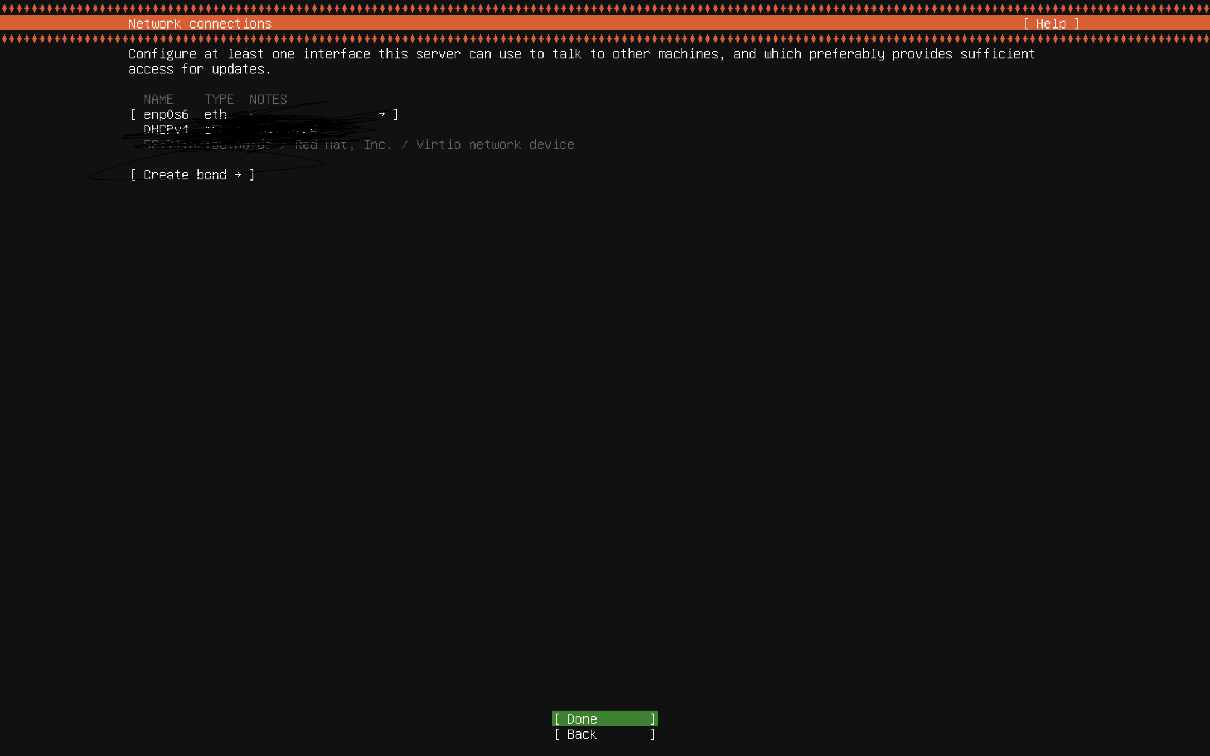The width and height of the screenshot is (1210, 756).
Task: Select the enp0s6 interface name
Action: [166, 115]
